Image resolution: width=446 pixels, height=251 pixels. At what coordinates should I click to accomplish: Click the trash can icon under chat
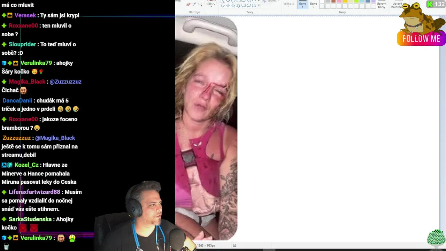pyautogui.click(x=6, y=246)
